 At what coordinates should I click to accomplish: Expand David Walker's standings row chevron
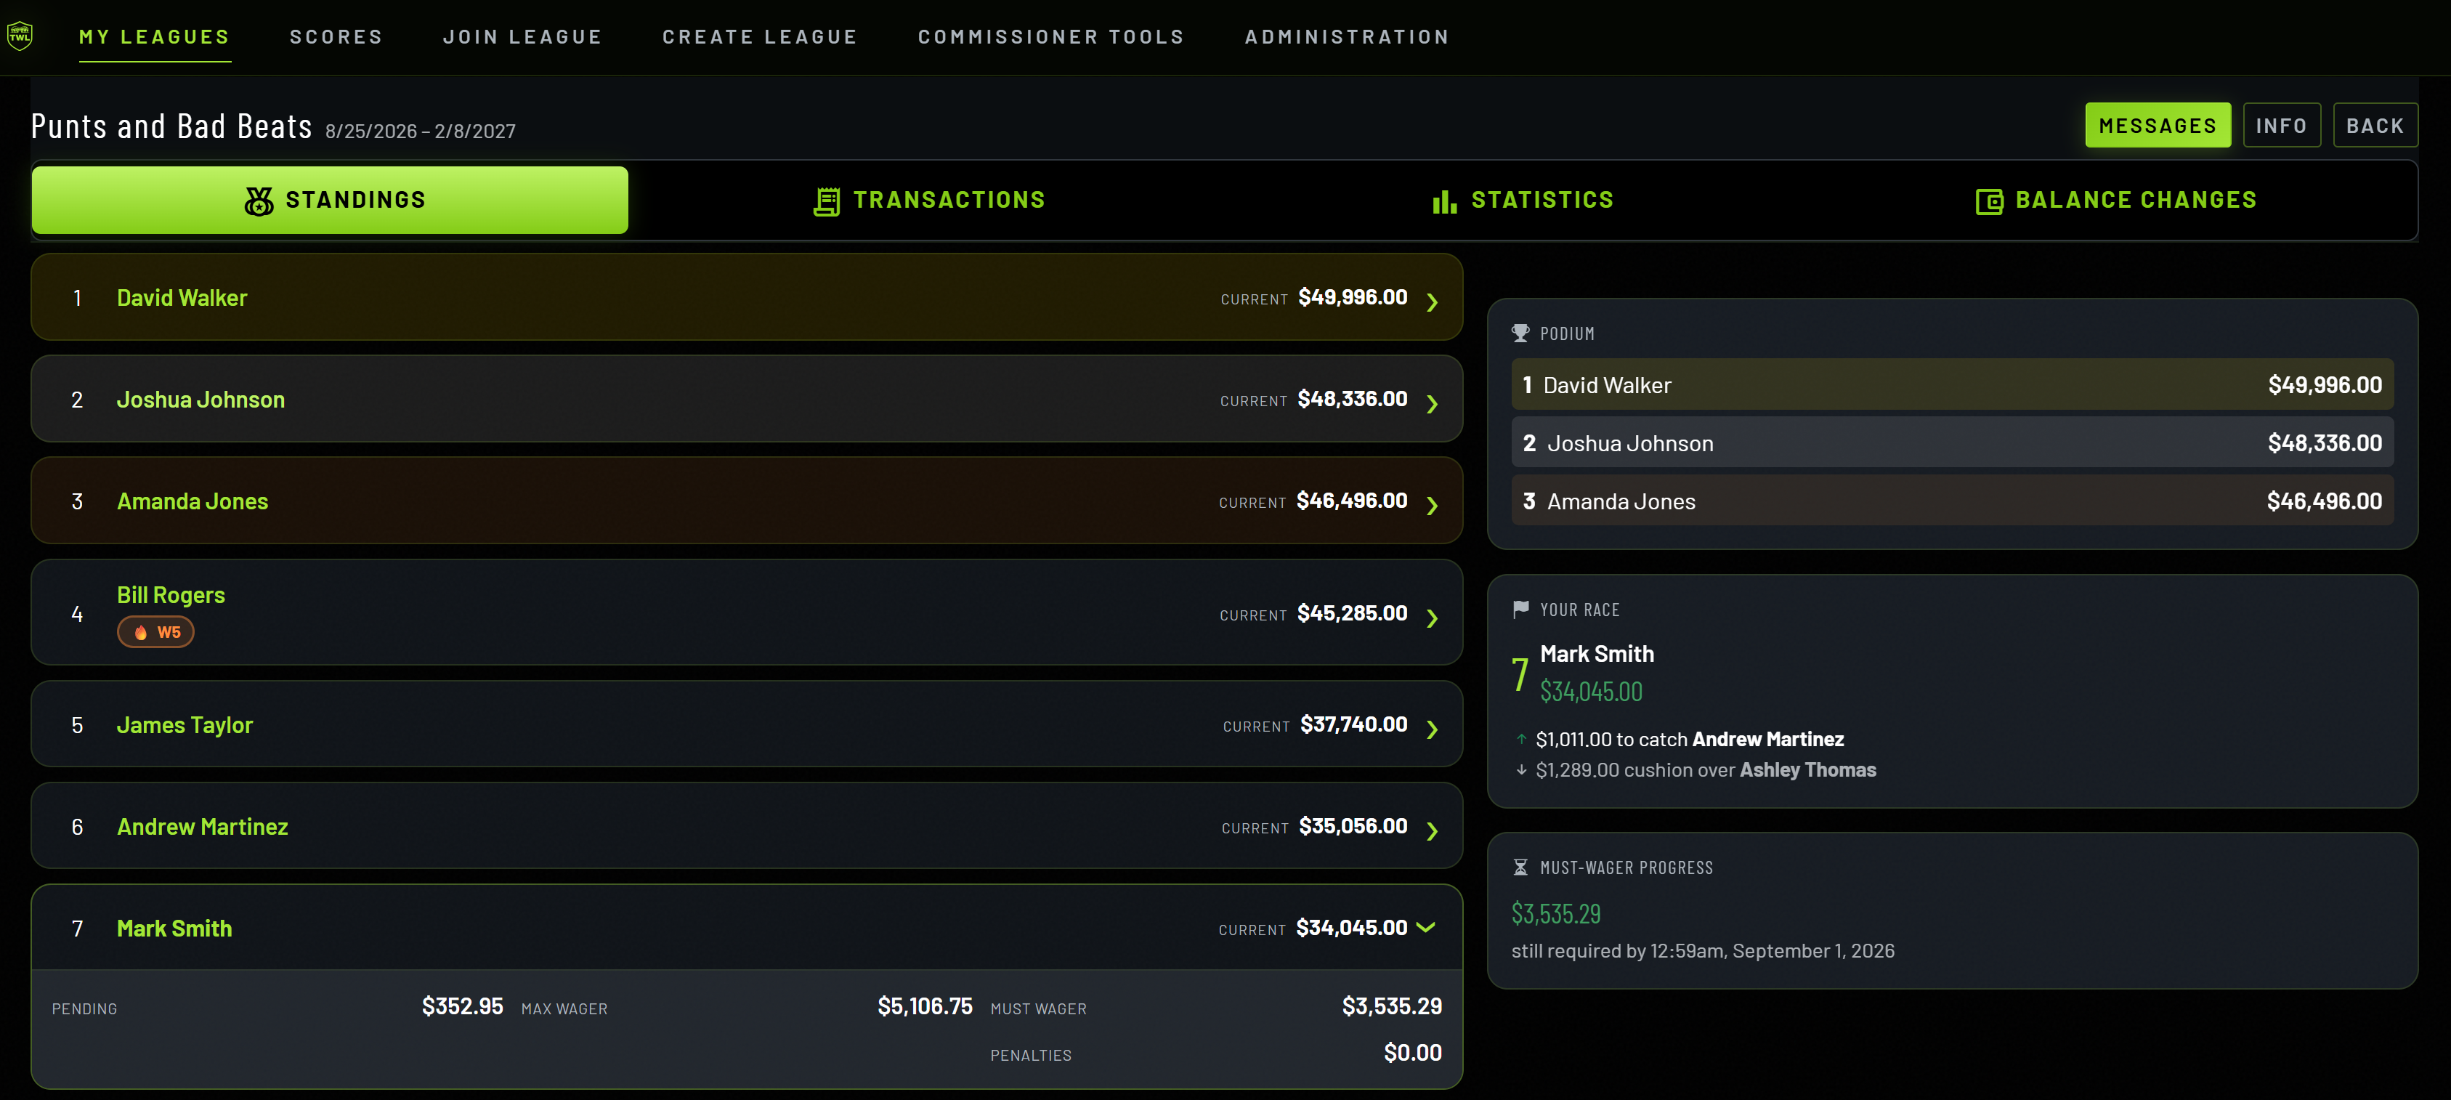point(1432,302)
